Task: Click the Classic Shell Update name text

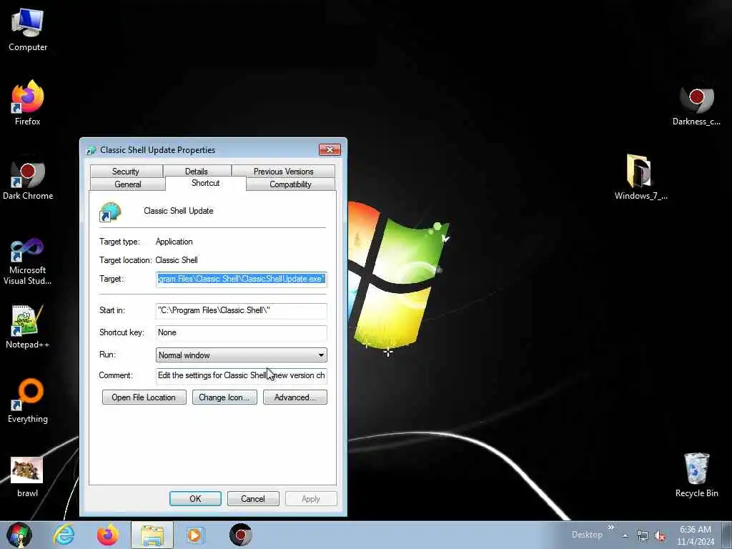Action: point(178,211)
